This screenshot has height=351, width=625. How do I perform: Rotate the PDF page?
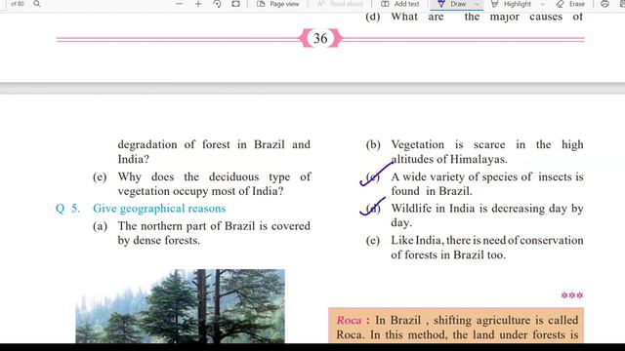click(217, 4)
